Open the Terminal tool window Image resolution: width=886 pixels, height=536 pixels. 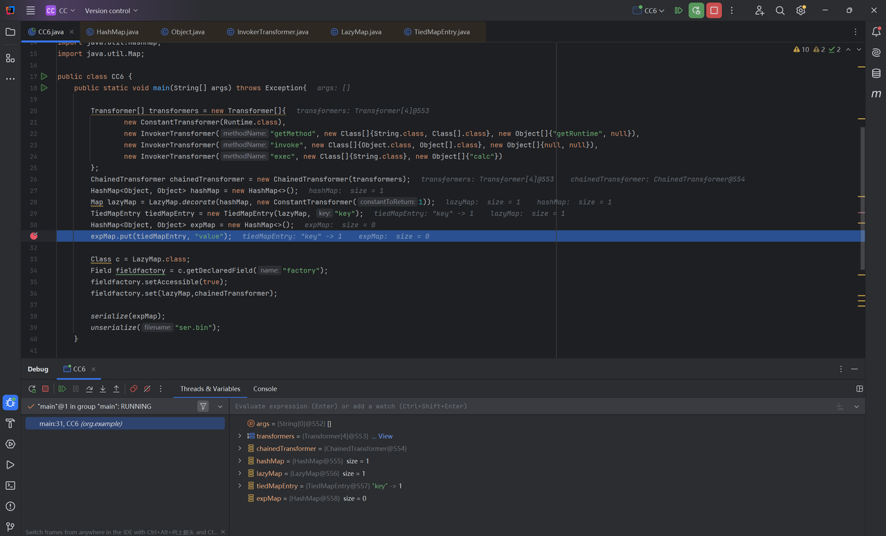[10, 486]
